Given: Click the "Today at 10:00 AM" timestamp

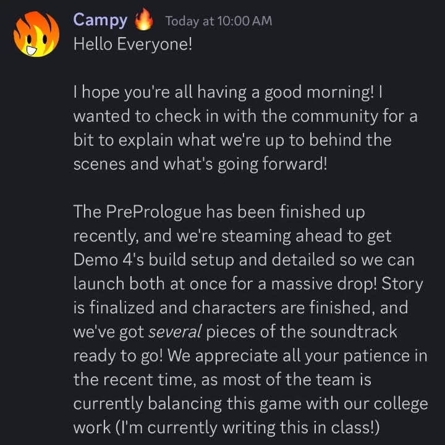Looking at the screenshot, I should [x=219, y=21].
